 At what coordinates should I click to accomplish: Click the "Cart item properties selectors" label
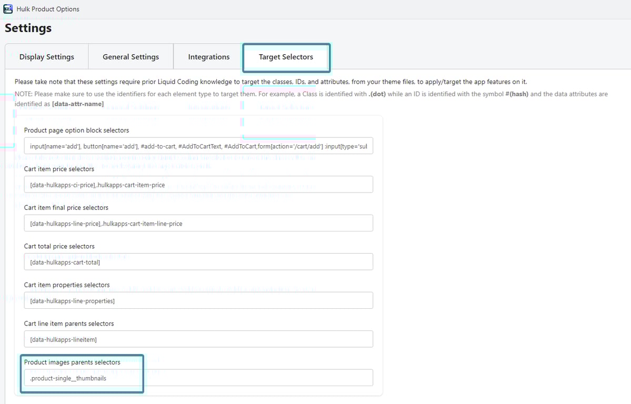67,285
